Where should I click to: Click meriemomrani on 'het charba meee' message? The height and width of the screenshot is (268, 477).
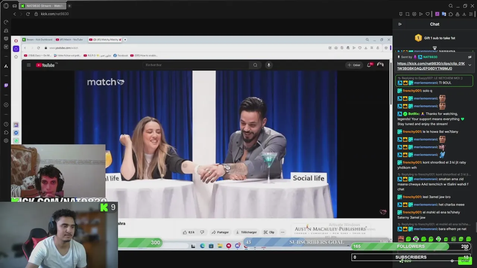coord(425,205)
